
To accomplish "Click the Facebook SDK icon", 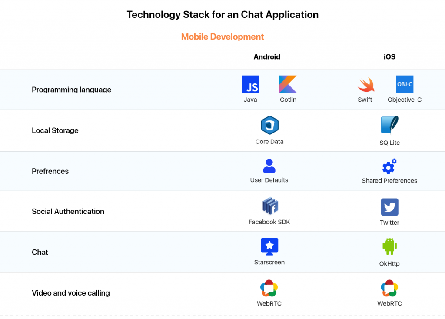I will (x=270, y=206).
